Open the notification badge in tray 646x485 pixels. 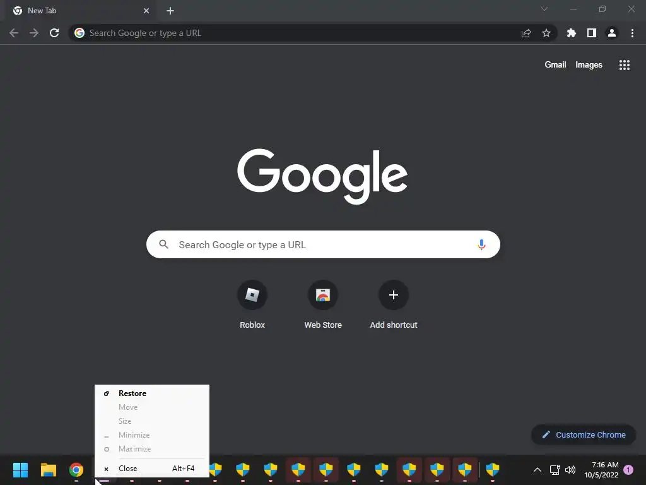628,470
